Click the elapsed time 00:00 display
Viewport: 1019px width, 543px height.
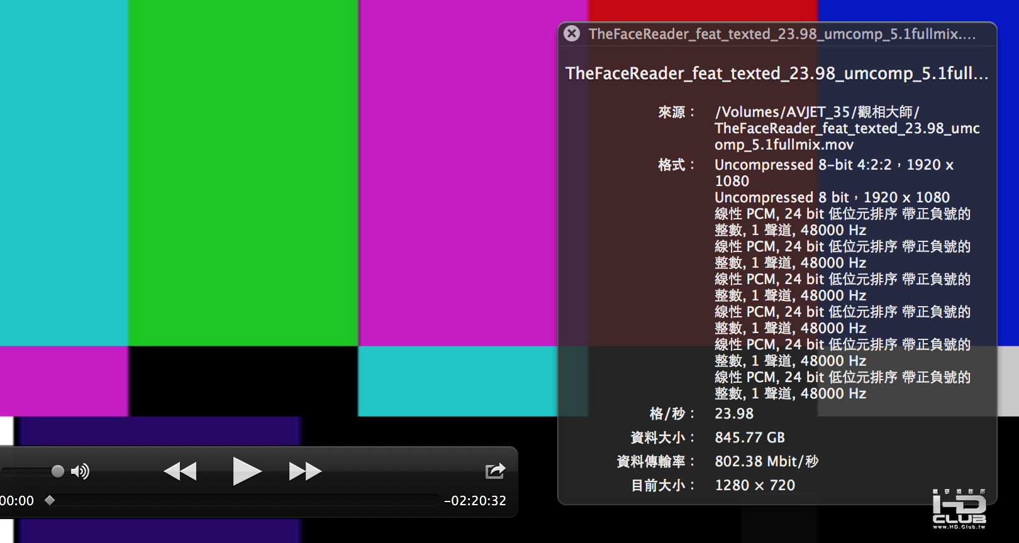point(17,501)
